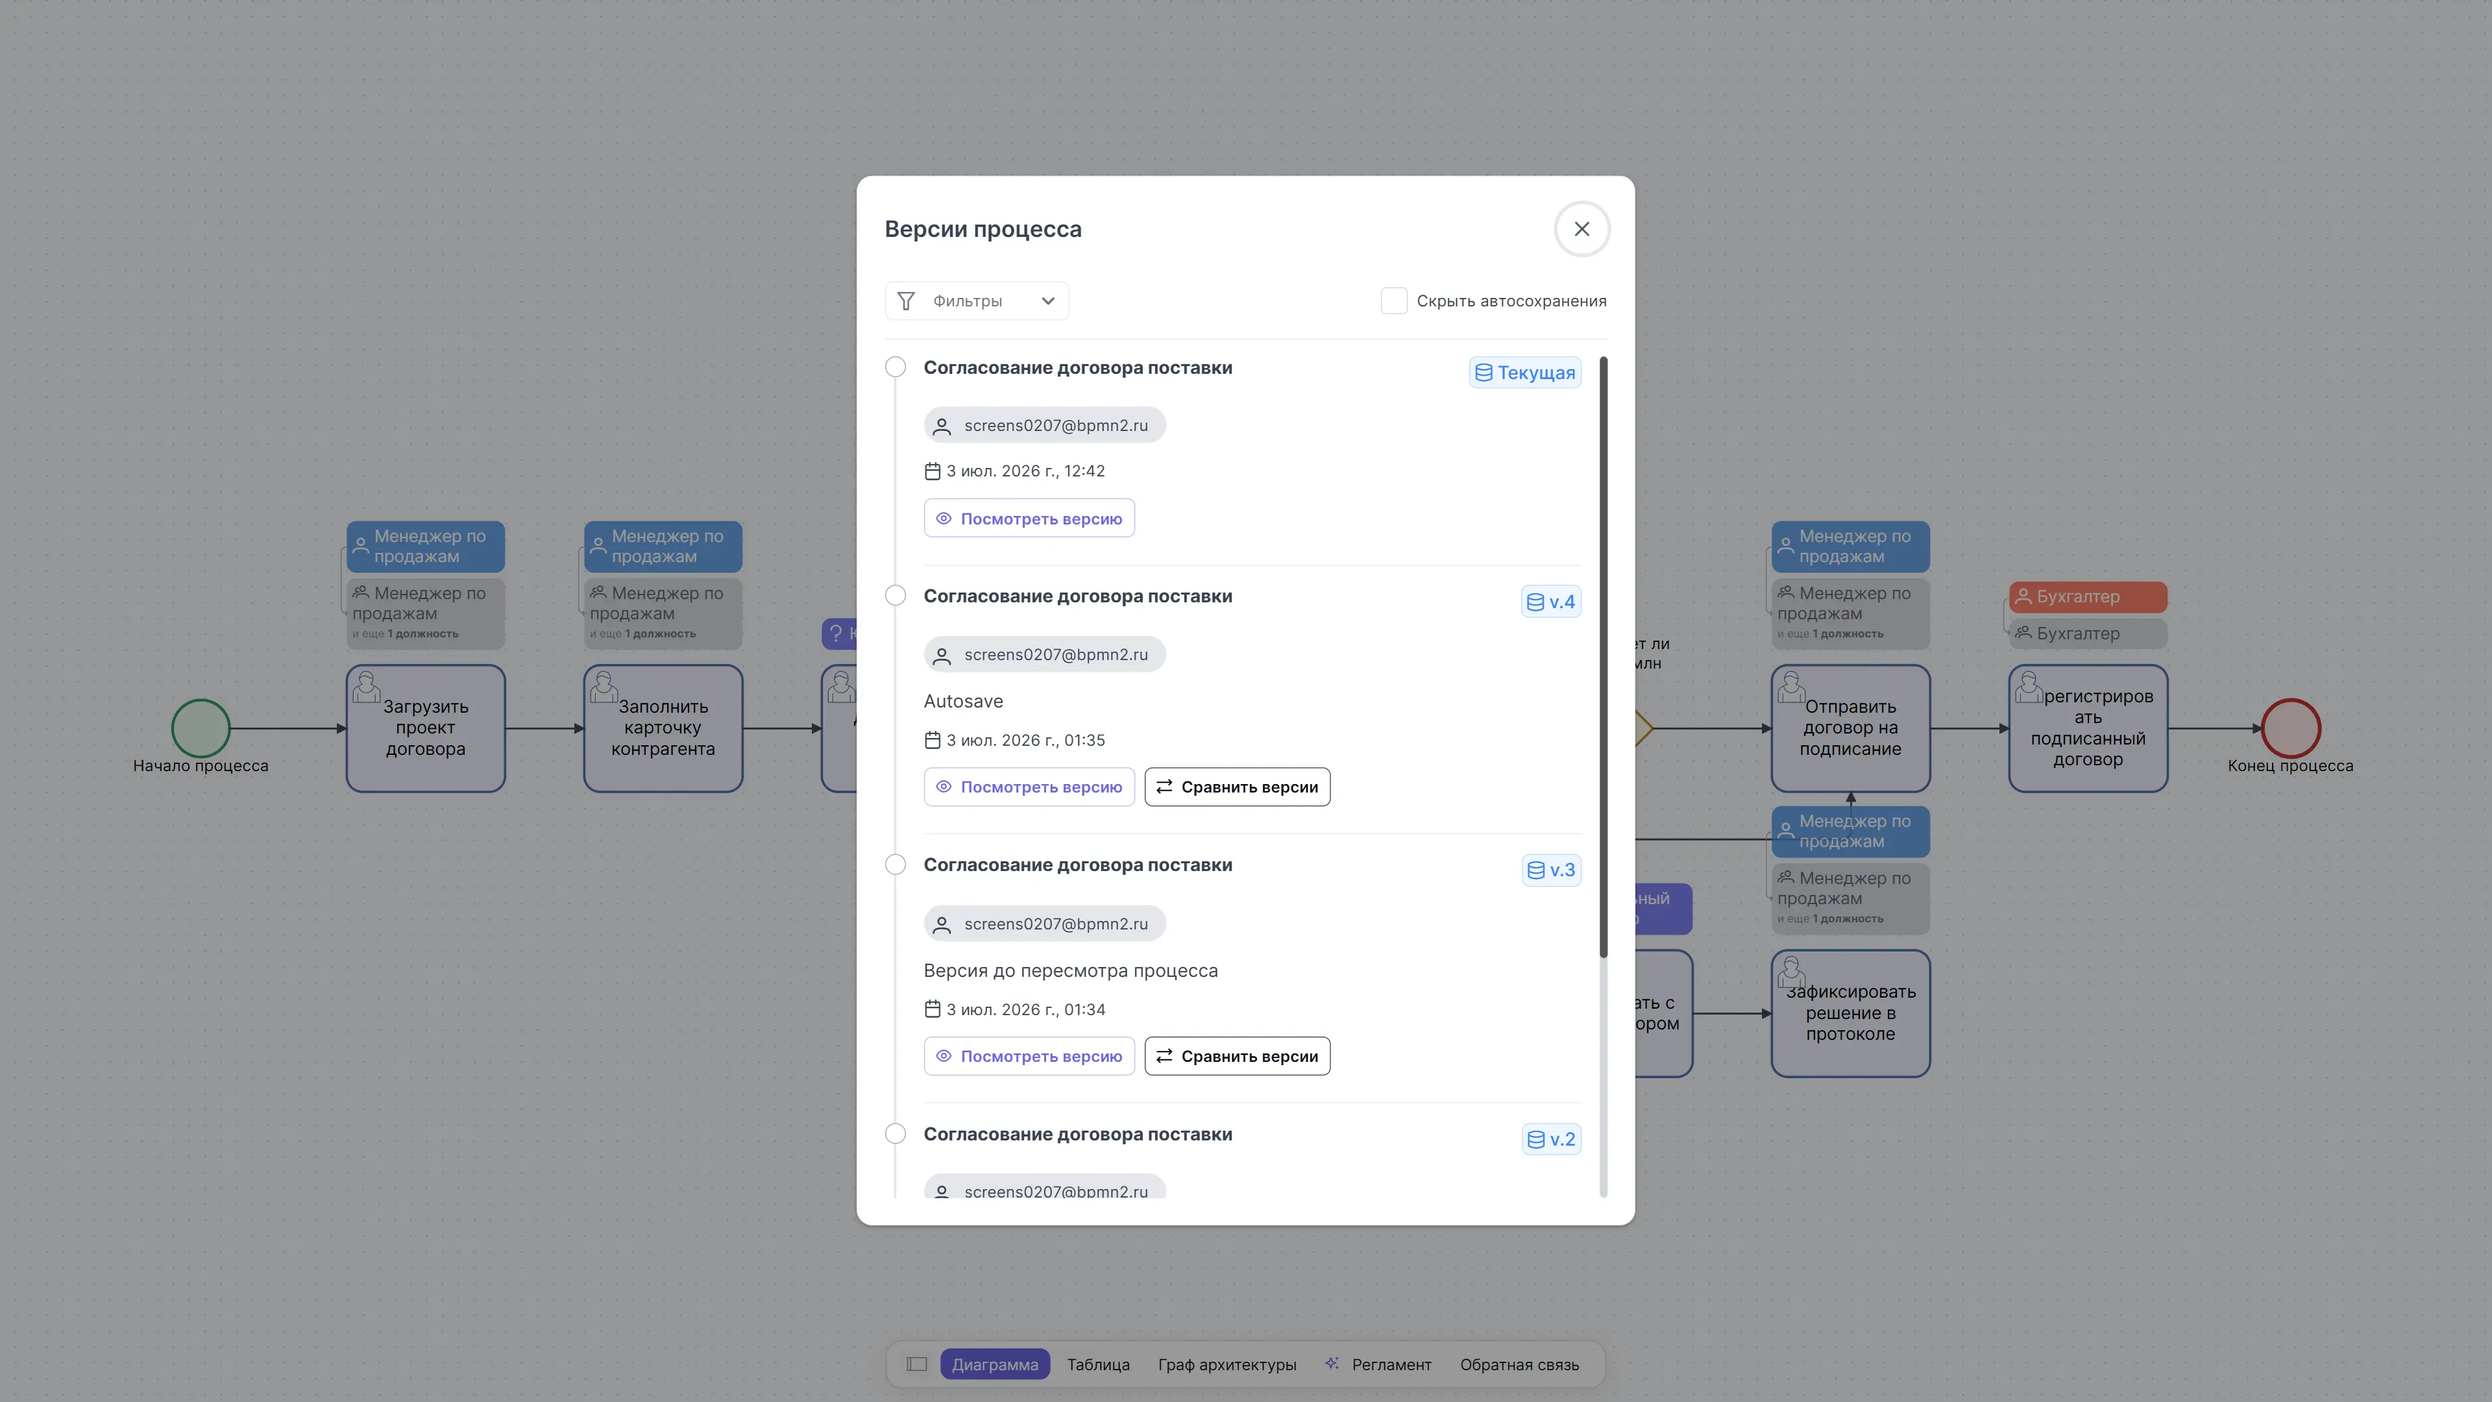This screenshot has height=1402, width=2492.
Task: View version v.4 via Посмотреть версию
Action: [1029, 787]
